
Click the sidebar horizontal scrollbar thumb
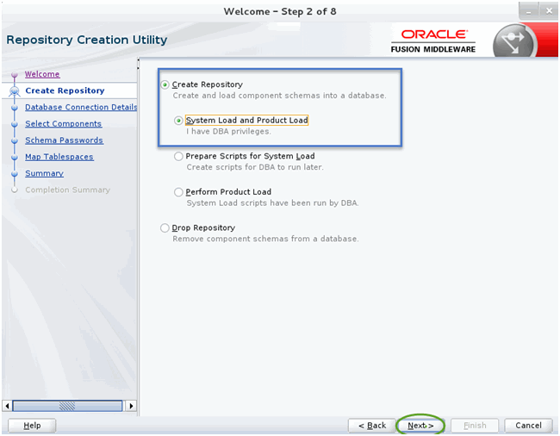pyautogui.click(x=67, y=406)
